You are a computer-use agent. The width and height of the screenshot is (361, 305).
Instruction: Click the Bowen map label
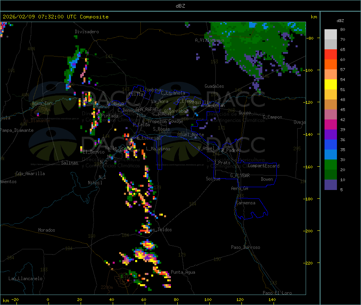tap(267, 179)
